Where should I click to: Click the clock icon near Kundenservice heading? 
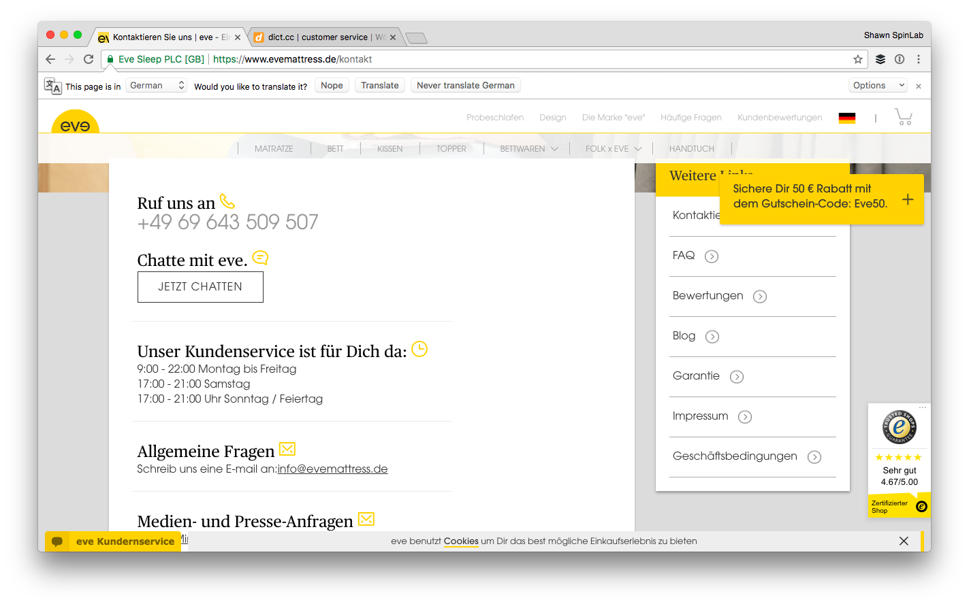(419, 349)
